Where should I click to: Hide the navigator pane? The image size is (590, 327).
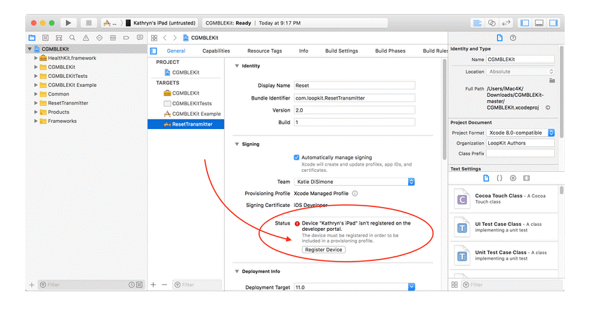point(525,23)
